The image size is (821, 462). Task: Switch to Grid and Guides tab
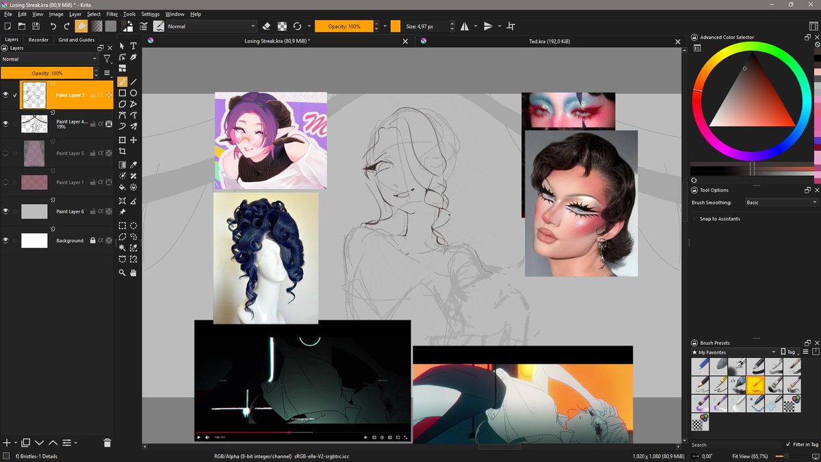[x=77, y=40]
